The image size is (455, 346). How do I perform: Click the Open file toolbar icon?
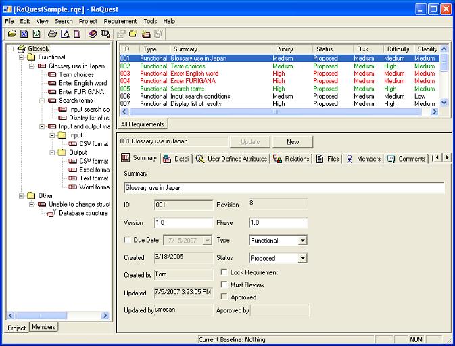coord(12,34)
